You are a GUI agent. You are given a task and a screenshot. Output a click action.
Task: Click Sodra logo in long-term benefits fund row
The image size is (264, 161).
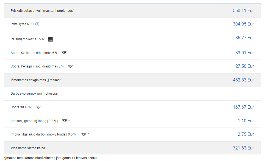(84, 134)
